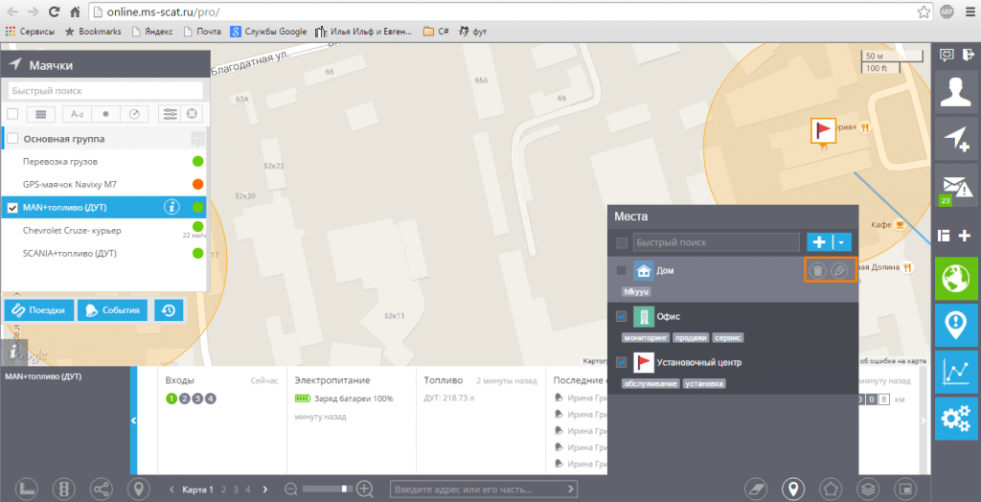Click the Быстрый поиск field in Маячки

(105, 91)
